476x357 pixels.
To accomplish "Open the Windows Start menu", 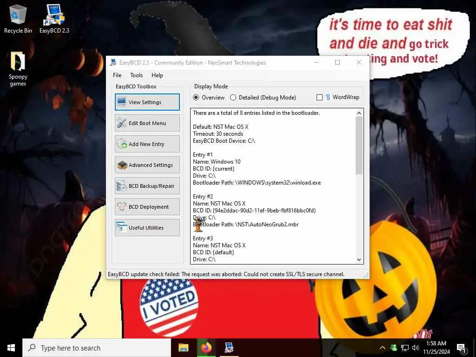I will [11, 348].
